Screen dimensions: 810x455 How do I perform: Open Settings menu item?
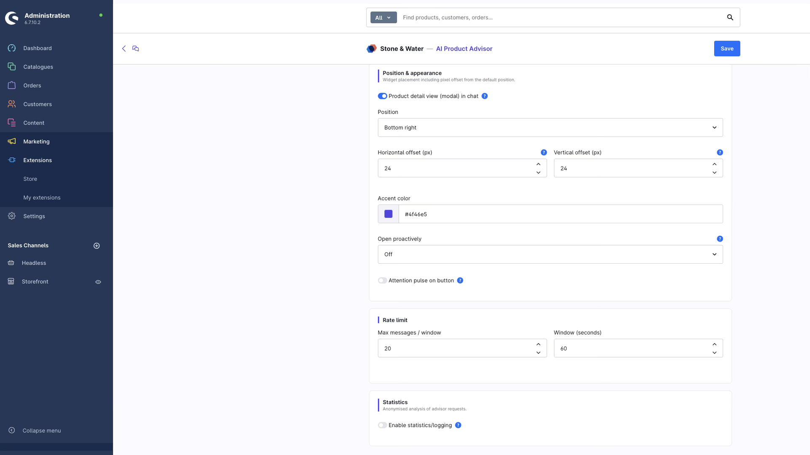57,216
